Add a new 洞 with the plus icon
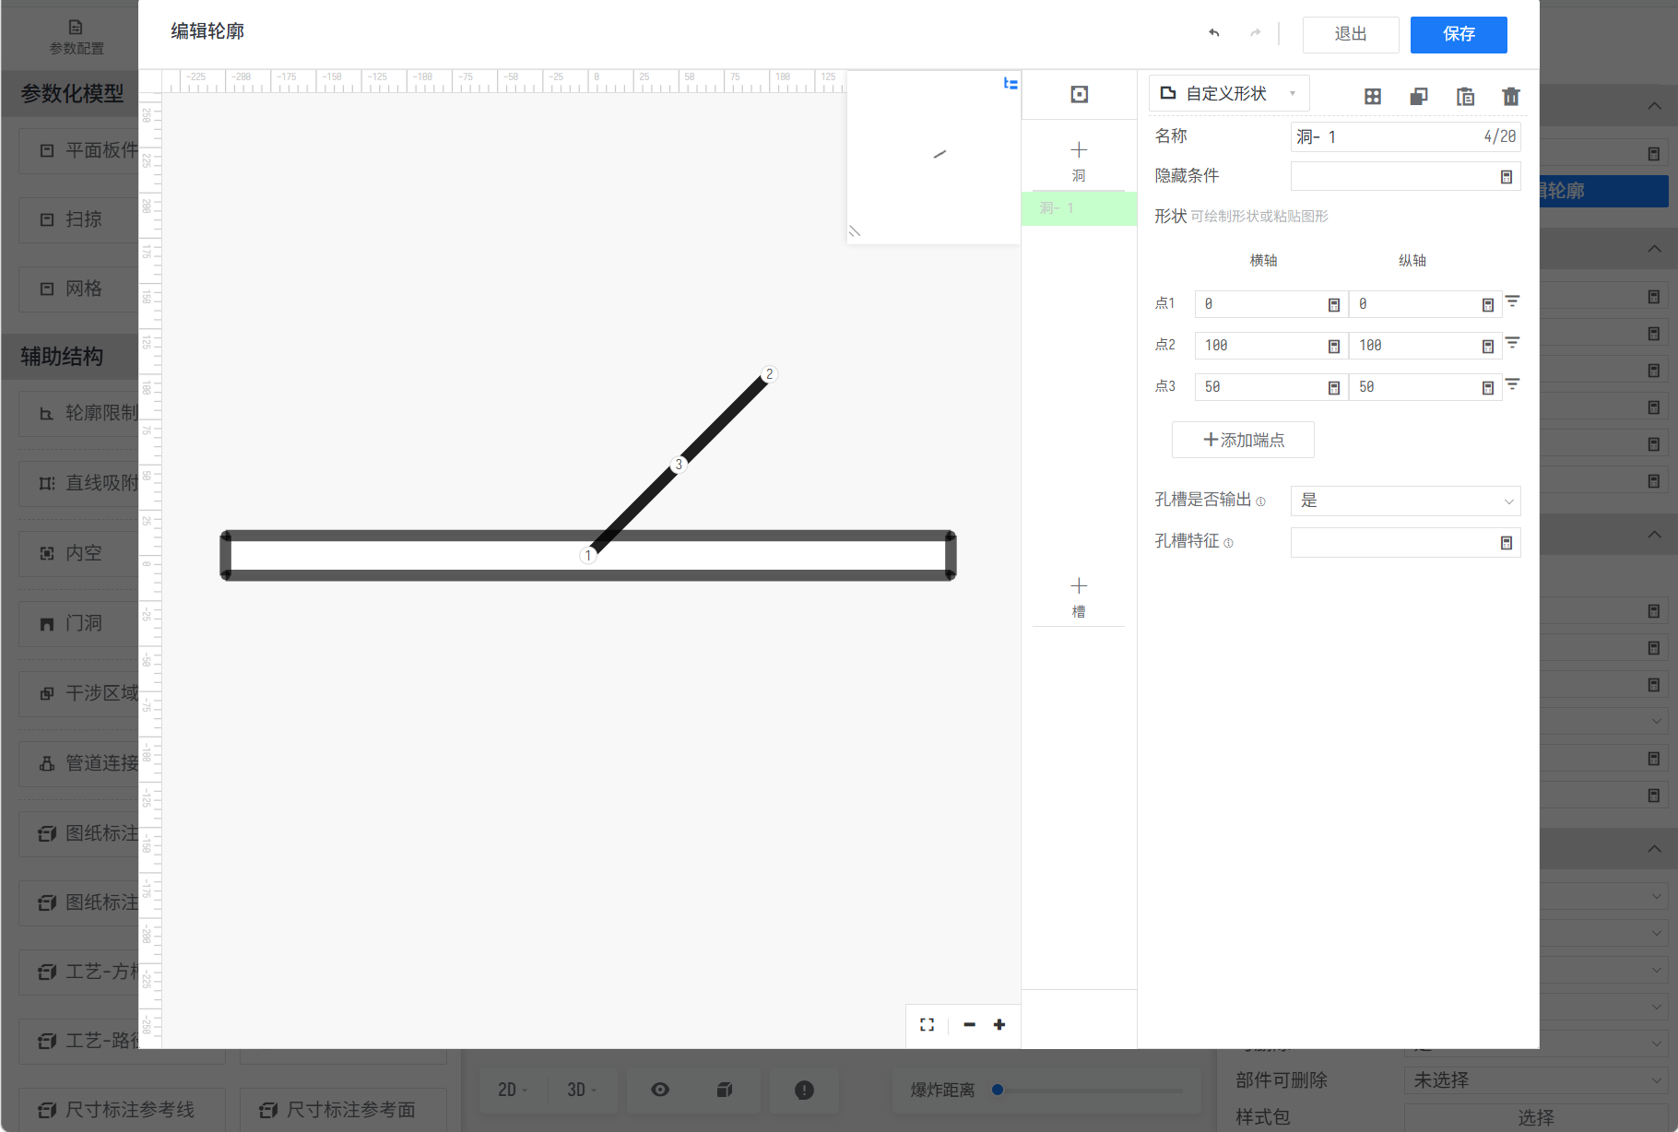 pyautogui.click(x=1079, y=149)
